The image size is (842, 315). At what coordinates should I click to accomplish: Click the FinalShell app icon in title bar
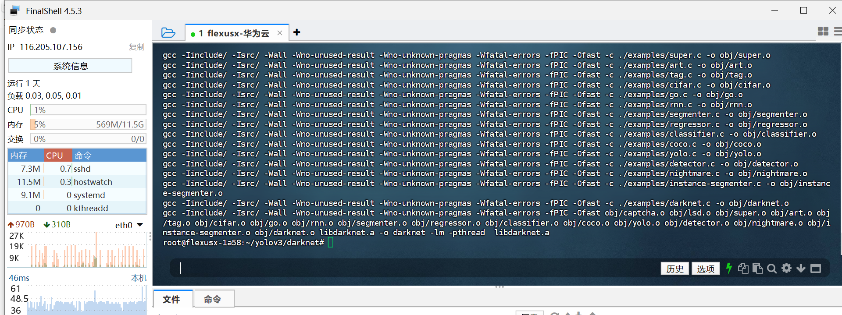pyautogui.click(x=15, y=11)
